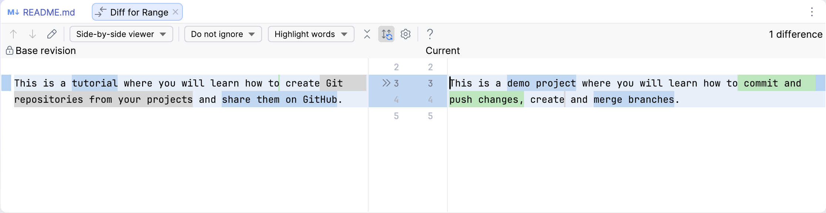The image size is (826, 213).
Task: Open the Highlight words dropdown
Action: [x=310, y=34]
